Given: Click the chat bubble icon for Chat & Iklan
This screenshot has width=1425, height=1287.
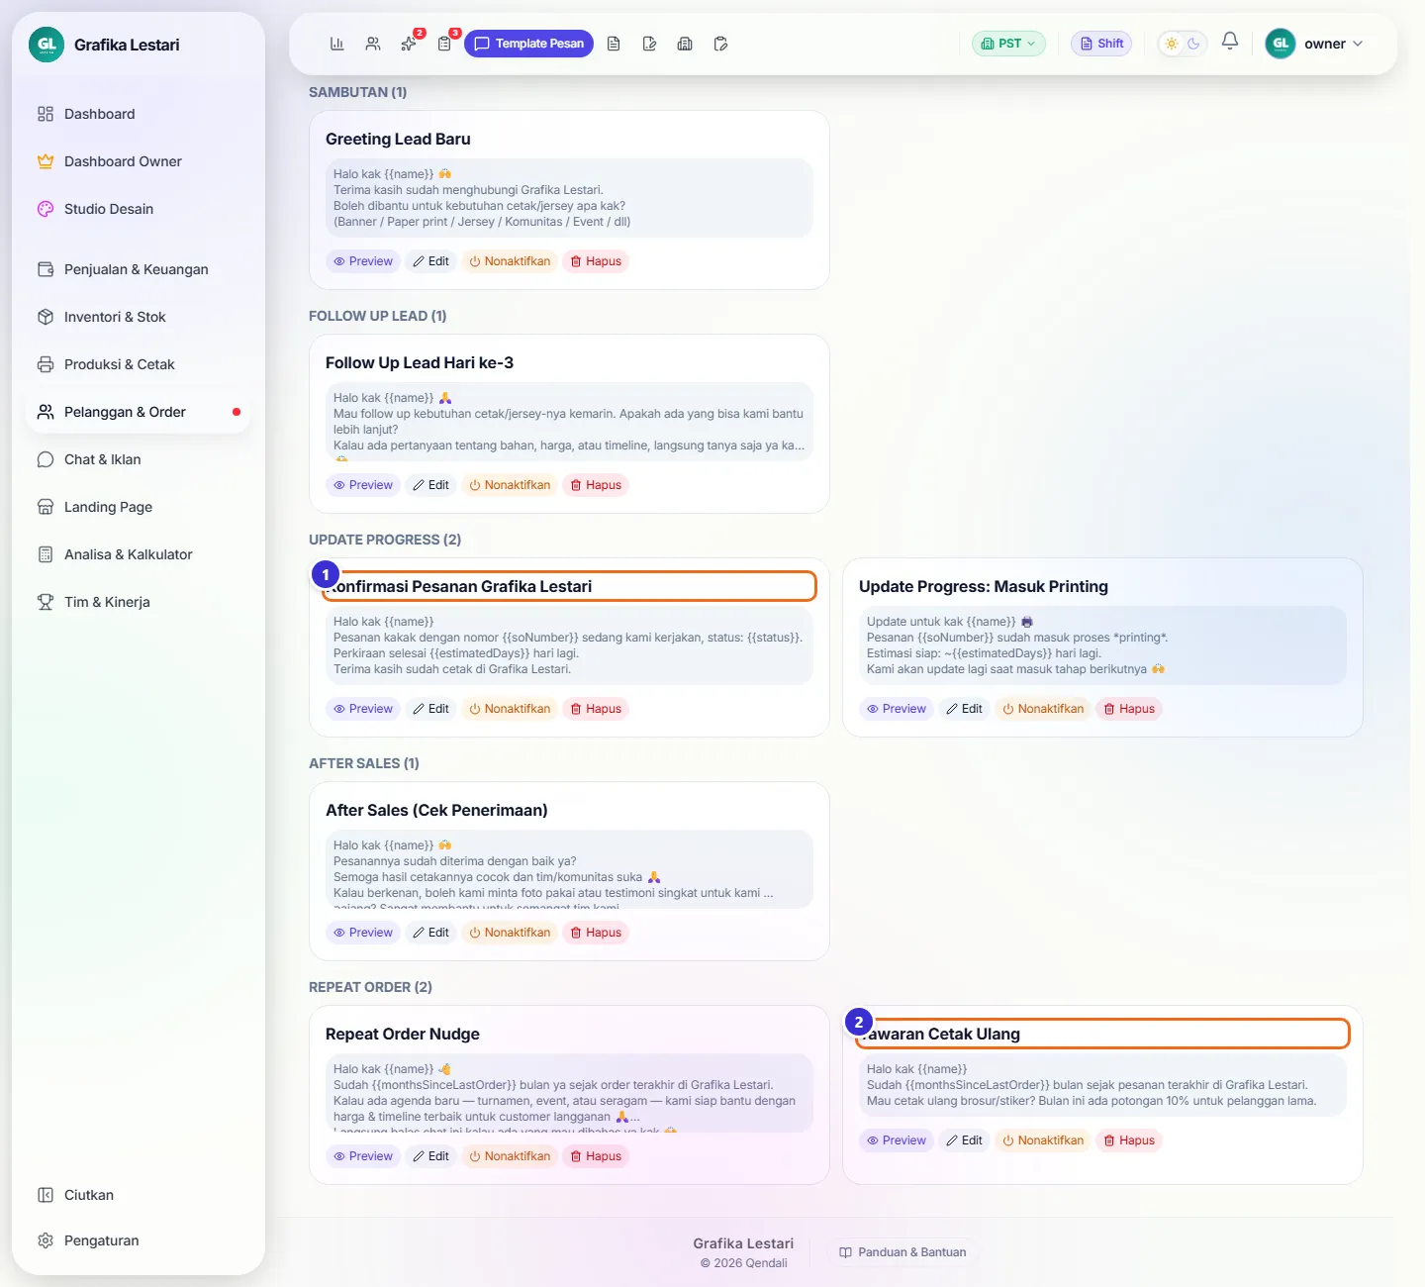Looking at the screenshot, I should point(46,459).
